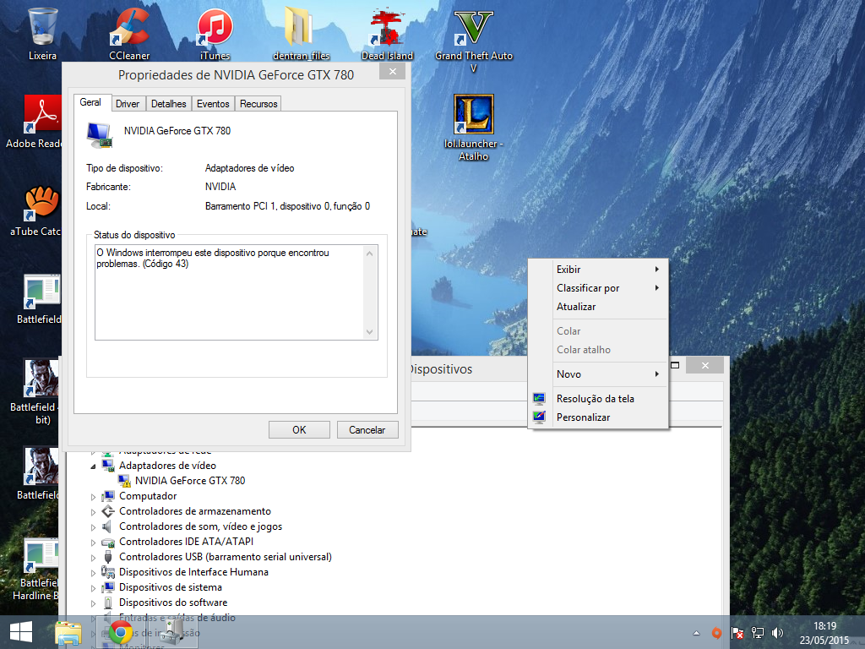Viewport: 865px width, 649px height.
Task: Expand Controladores IDE ATA/ATAPI node
Action: 93,543
